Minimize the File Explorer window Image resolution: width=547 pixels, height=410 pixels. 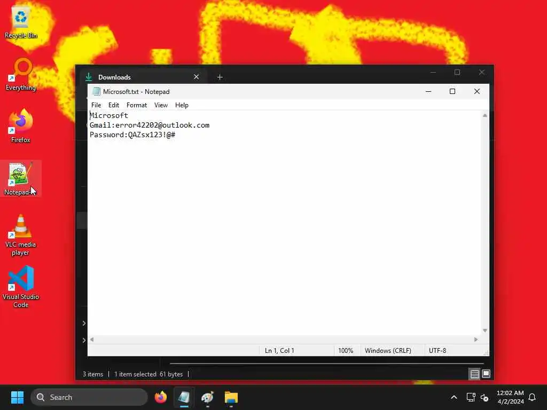click(x=433, y=72)
